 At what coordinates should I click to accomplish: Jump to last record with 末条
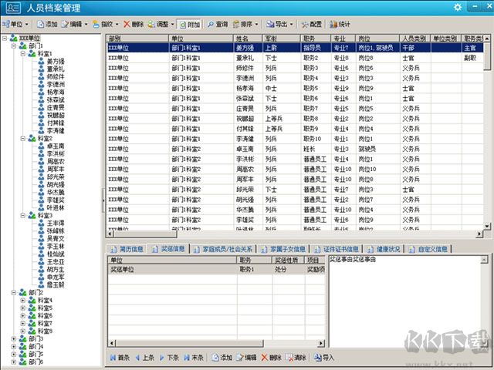coord(193,358)
